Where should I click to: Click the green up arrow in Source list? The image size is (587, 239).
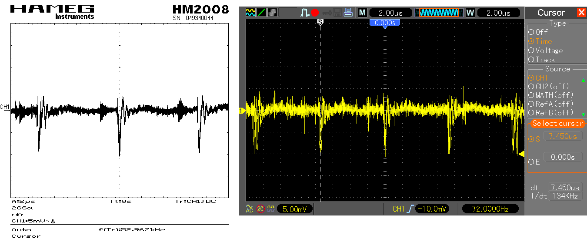coord(583,80)
